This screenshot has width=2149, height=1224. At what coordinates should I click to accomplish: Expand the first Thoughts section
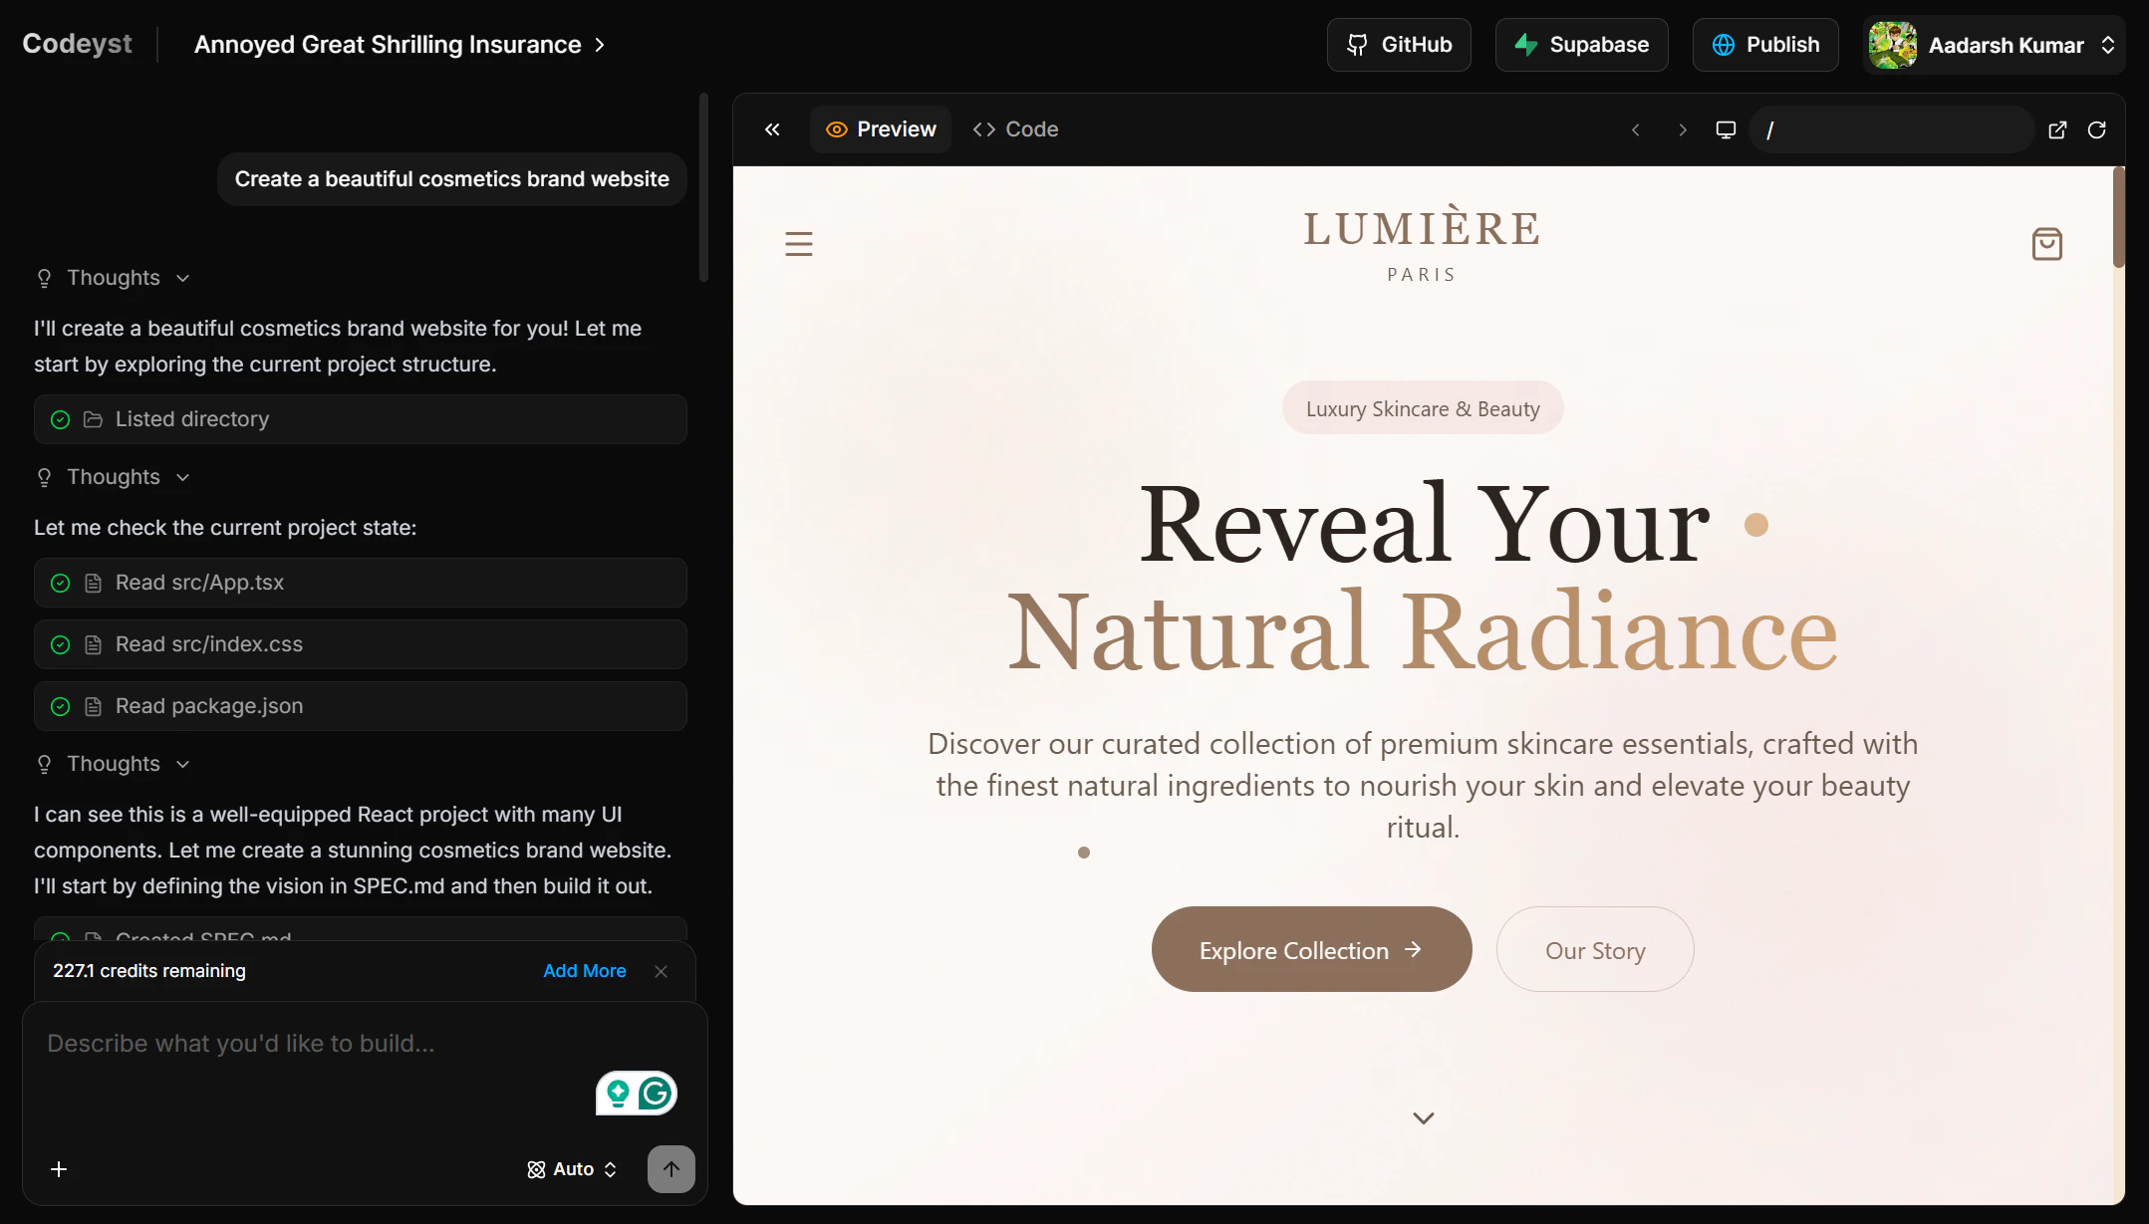pyautogui.click(x=113, y=278)
